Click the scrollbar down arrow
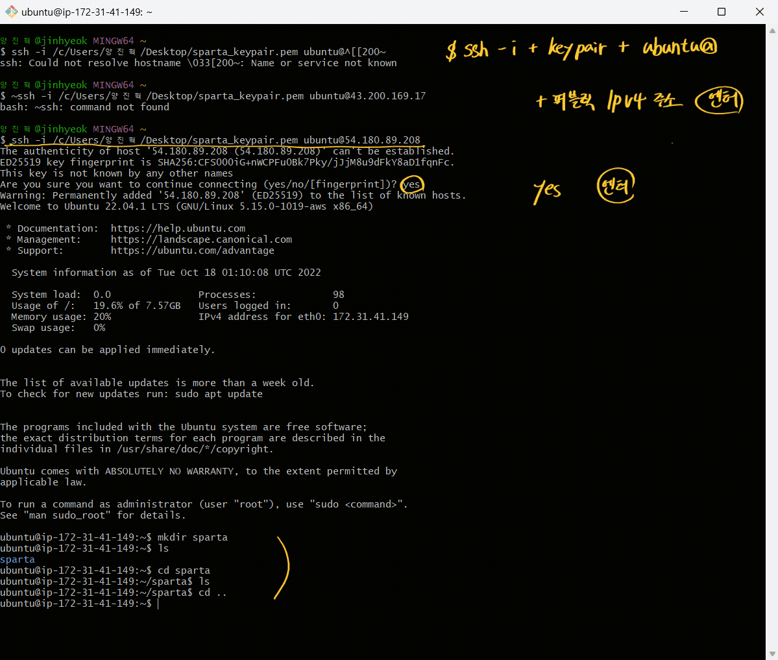The image size is (778, 660). 772,654
